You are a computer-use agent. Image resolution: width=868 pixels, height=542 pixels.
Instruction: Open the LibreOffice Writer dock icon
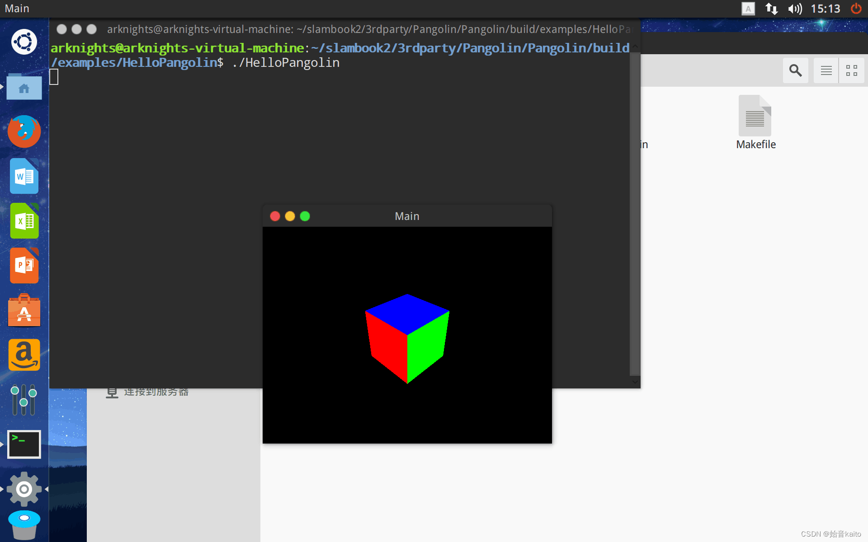point(24,176)
